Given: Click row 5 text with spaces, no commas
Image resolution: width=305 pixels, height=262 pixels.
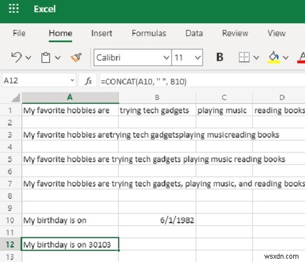Looking at the screenshot, I should click(x=154, y=159).
